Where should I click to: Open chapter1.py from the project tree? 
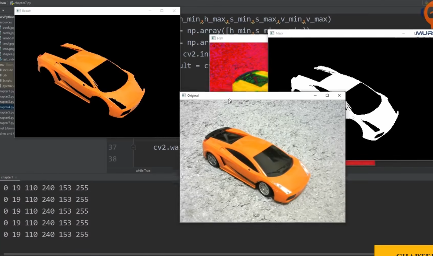pyautogui.click(x=7, y=91)
